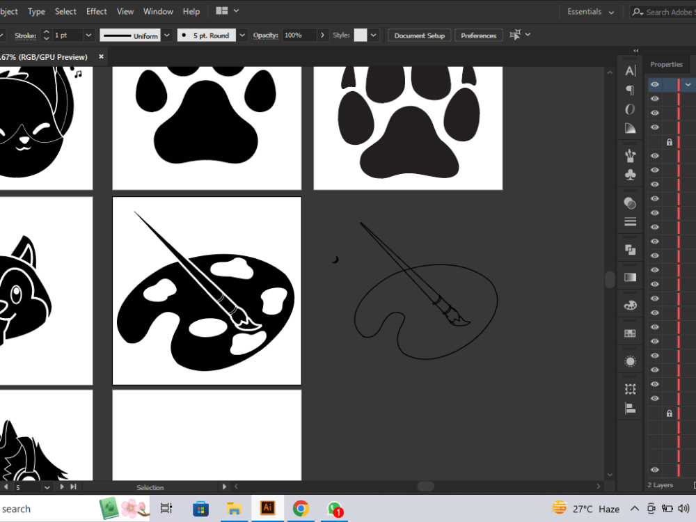This screenshot has width=696, height=522.
Task: Launch Google Chrome from the taskbar
Action: pyautogui.click(x=301, y=508)
